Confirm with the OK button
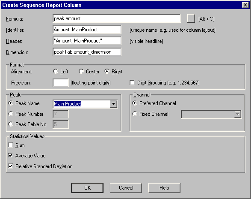Image resolution: width=251 pixels, height=199 pixels. (87, 188)
